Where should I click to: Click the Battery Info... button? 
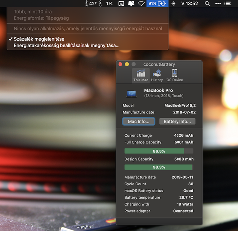[x=177, y=121]
